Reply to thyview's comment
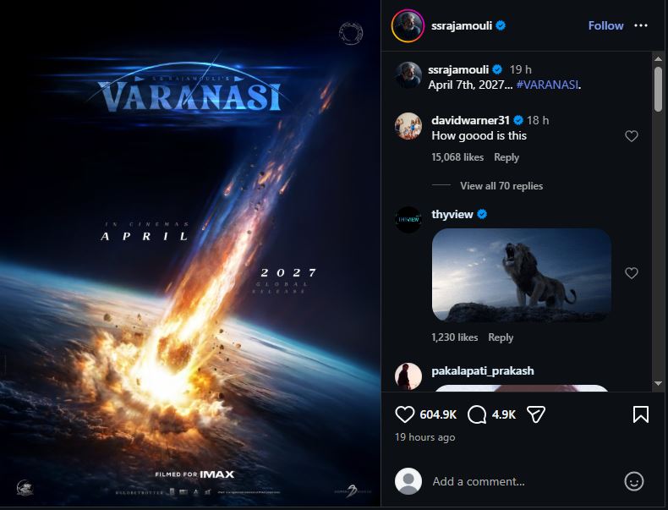The image size is (668, 510). click(x=501, y=337)
